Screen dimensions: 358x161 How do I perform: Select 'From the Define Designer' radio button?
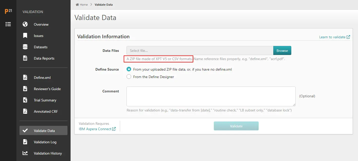[x=129, y=77]
